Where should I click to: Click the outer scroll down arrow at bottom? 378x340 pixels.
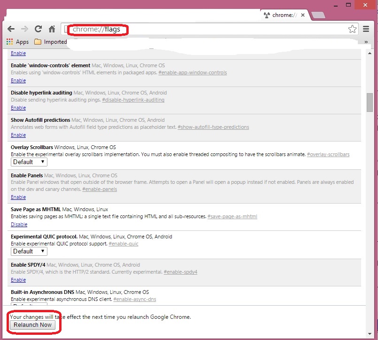tap(370, 334)
